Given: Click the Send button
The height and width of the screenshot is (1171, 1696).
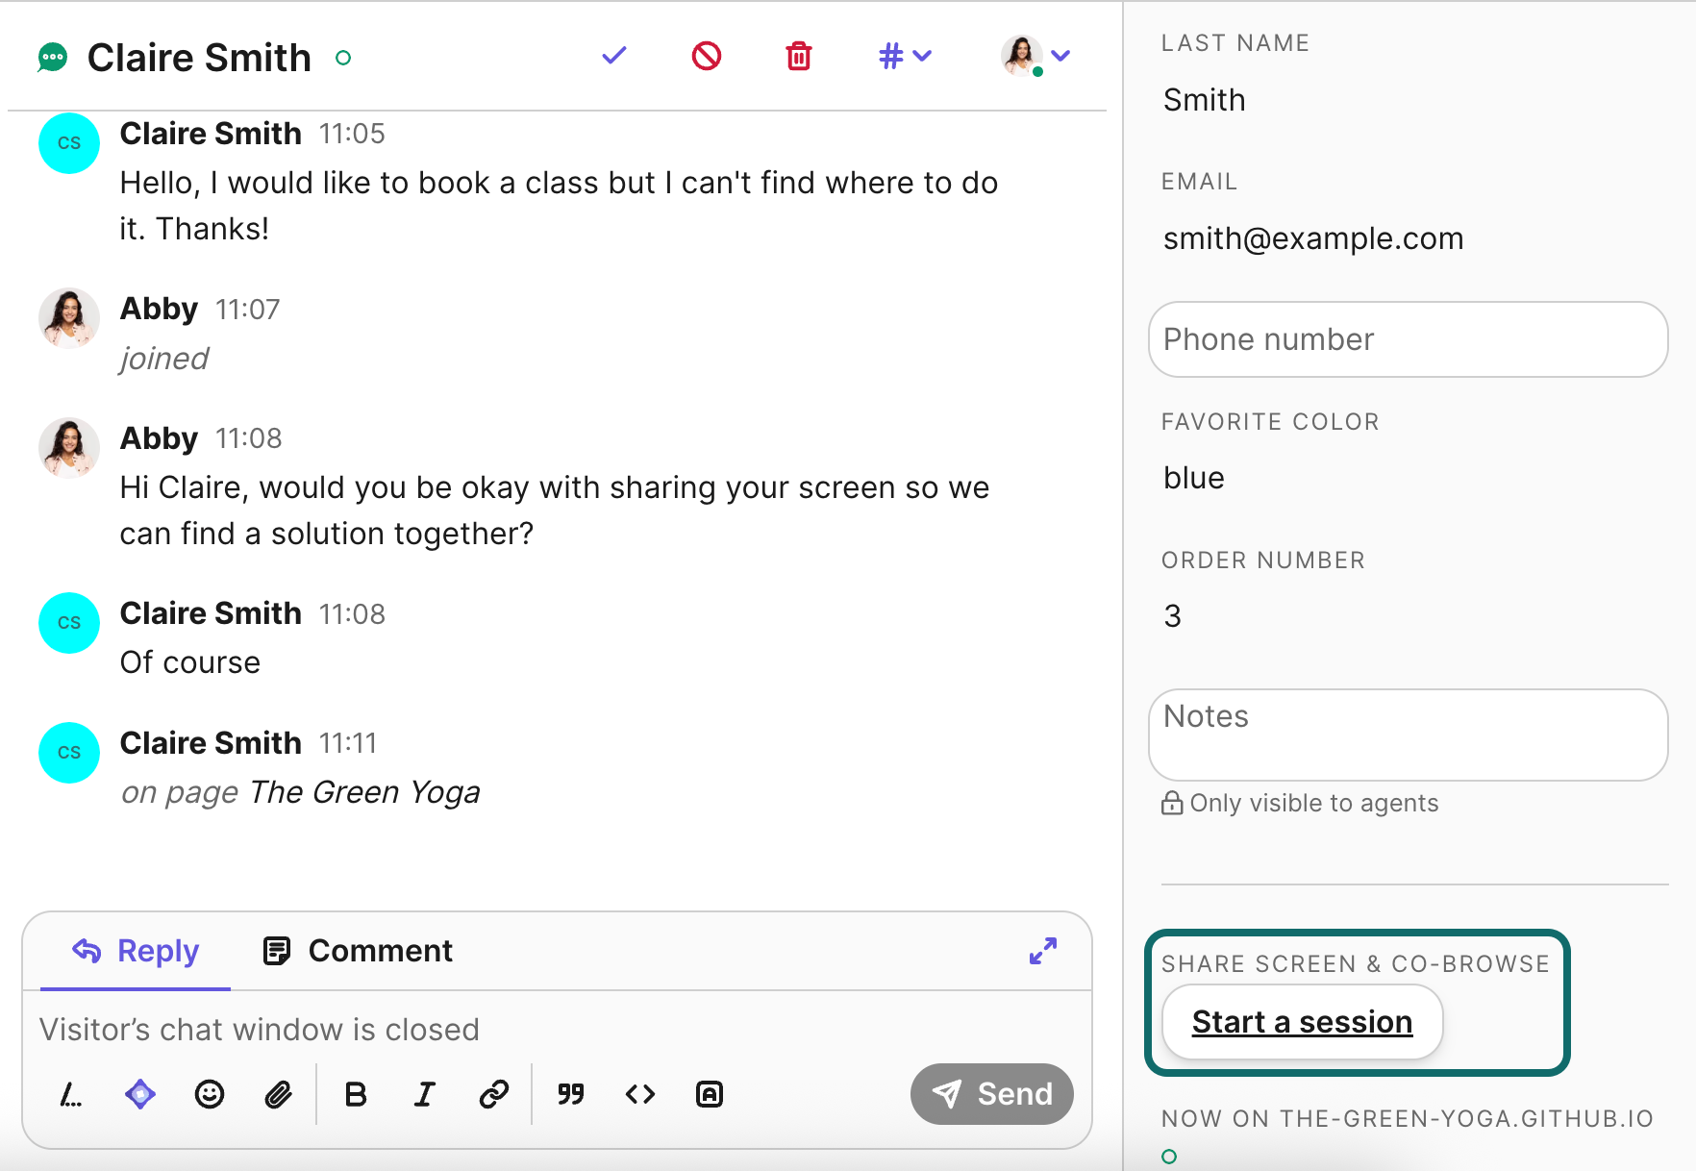Looking at the screenshot, I should coord(991,1094).
